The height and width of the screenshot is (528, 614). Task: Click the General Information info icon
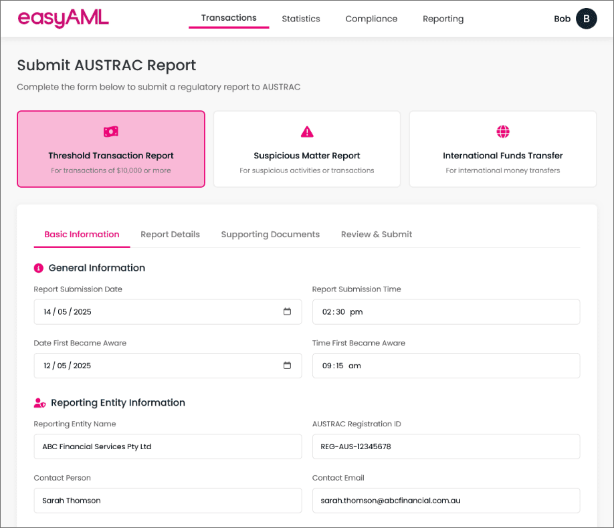click(x=38, y=268)
